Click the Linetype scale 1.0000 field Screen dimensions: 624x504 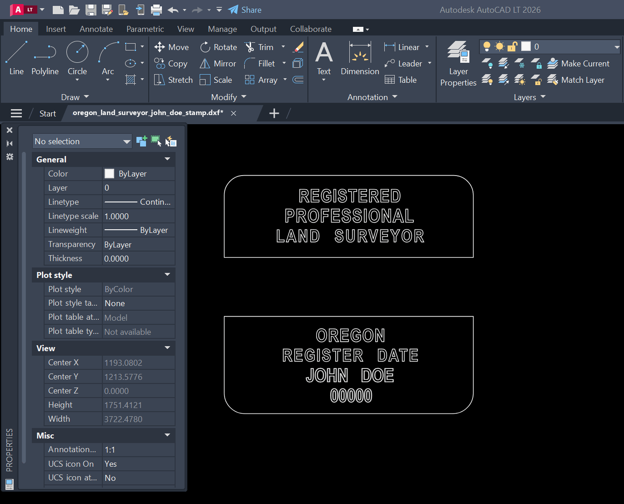[x=139, y=216]
